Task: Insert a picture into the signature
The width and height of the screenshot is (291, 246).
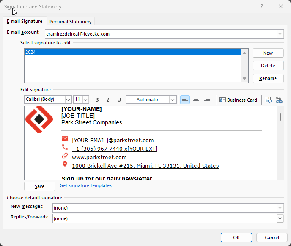Action: pos(268,100)
